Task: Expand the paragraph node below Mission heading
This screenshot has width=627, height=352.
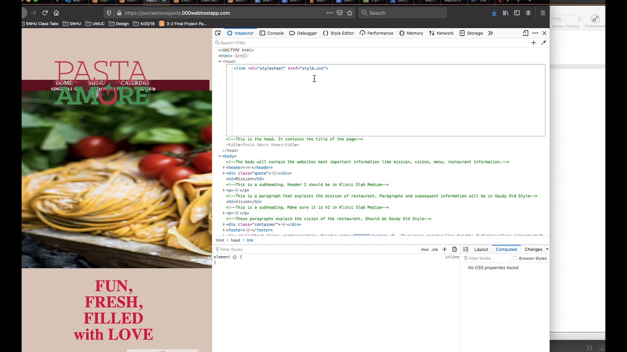Action: point(224,191)
